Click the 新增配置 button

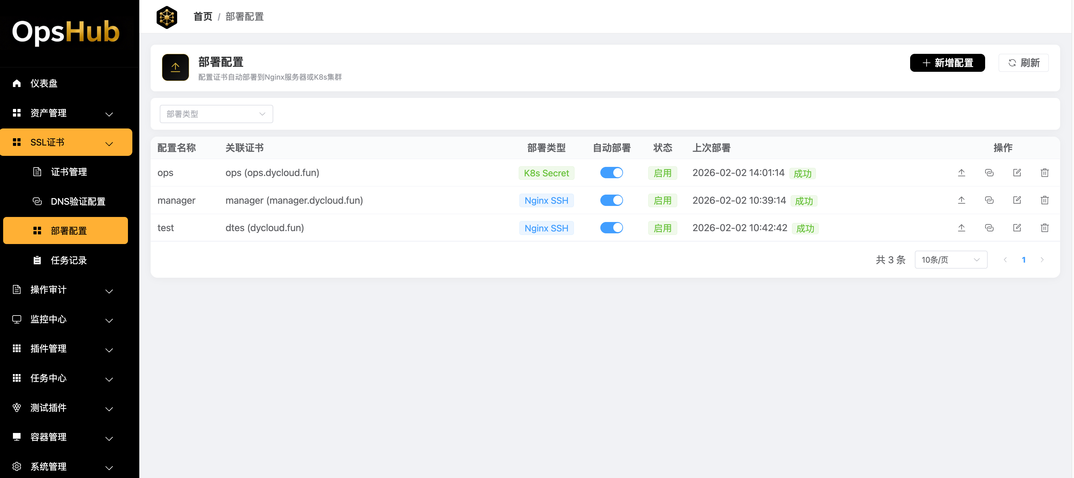click(x=947, y=63)
